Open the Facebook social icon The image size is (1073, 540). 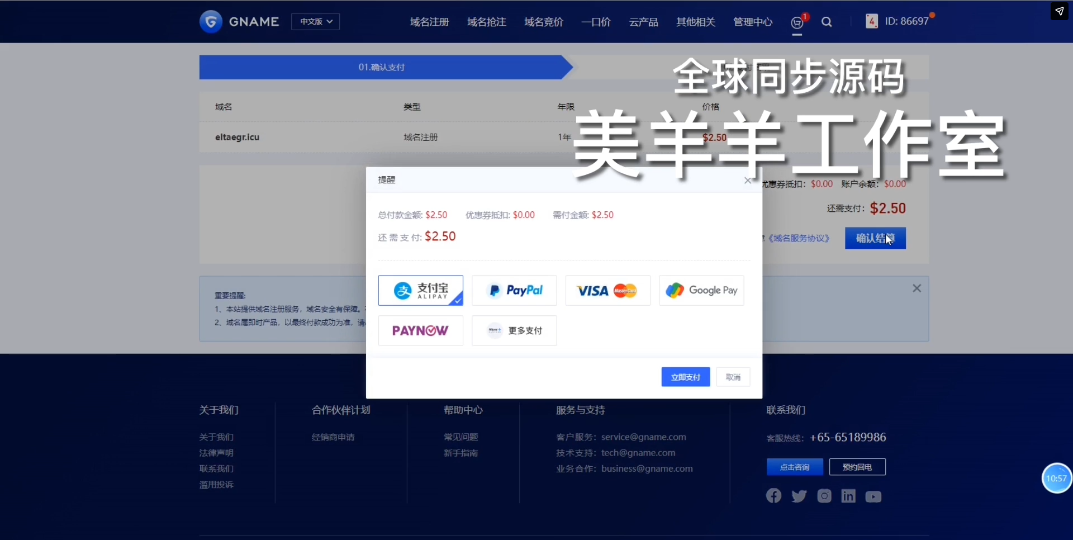774,496
